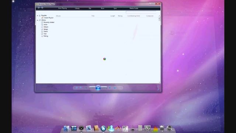Click the Next track button

coord(104,88)
